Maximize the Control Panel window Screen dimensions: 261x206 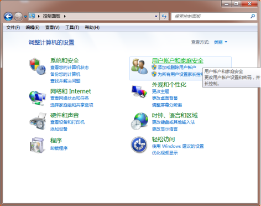pos(236,4)
